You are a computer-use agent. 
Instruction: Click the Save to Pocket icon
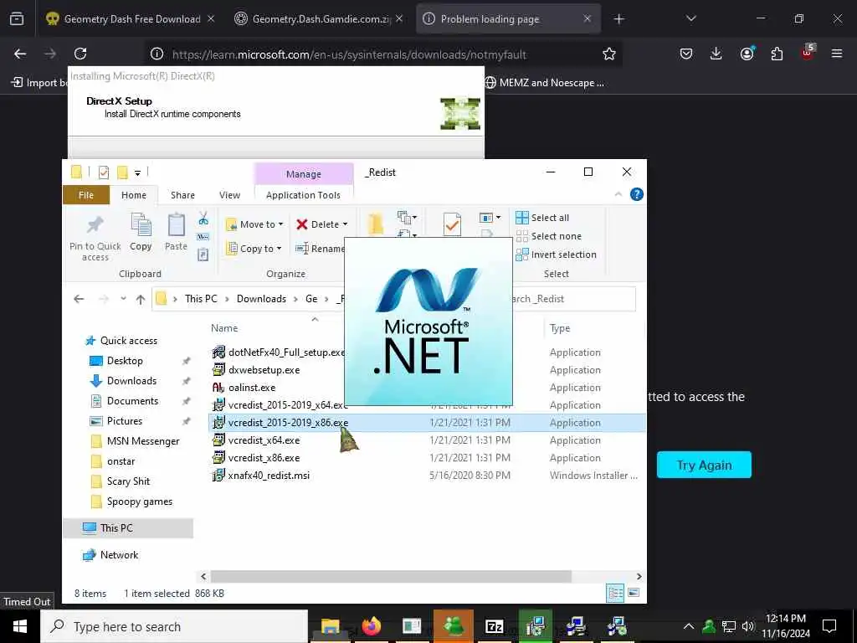click(686, 54)
